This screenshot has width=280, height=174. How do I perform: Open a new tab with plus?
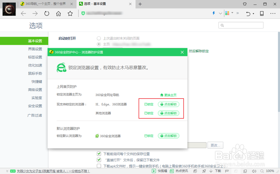(140, 4)
